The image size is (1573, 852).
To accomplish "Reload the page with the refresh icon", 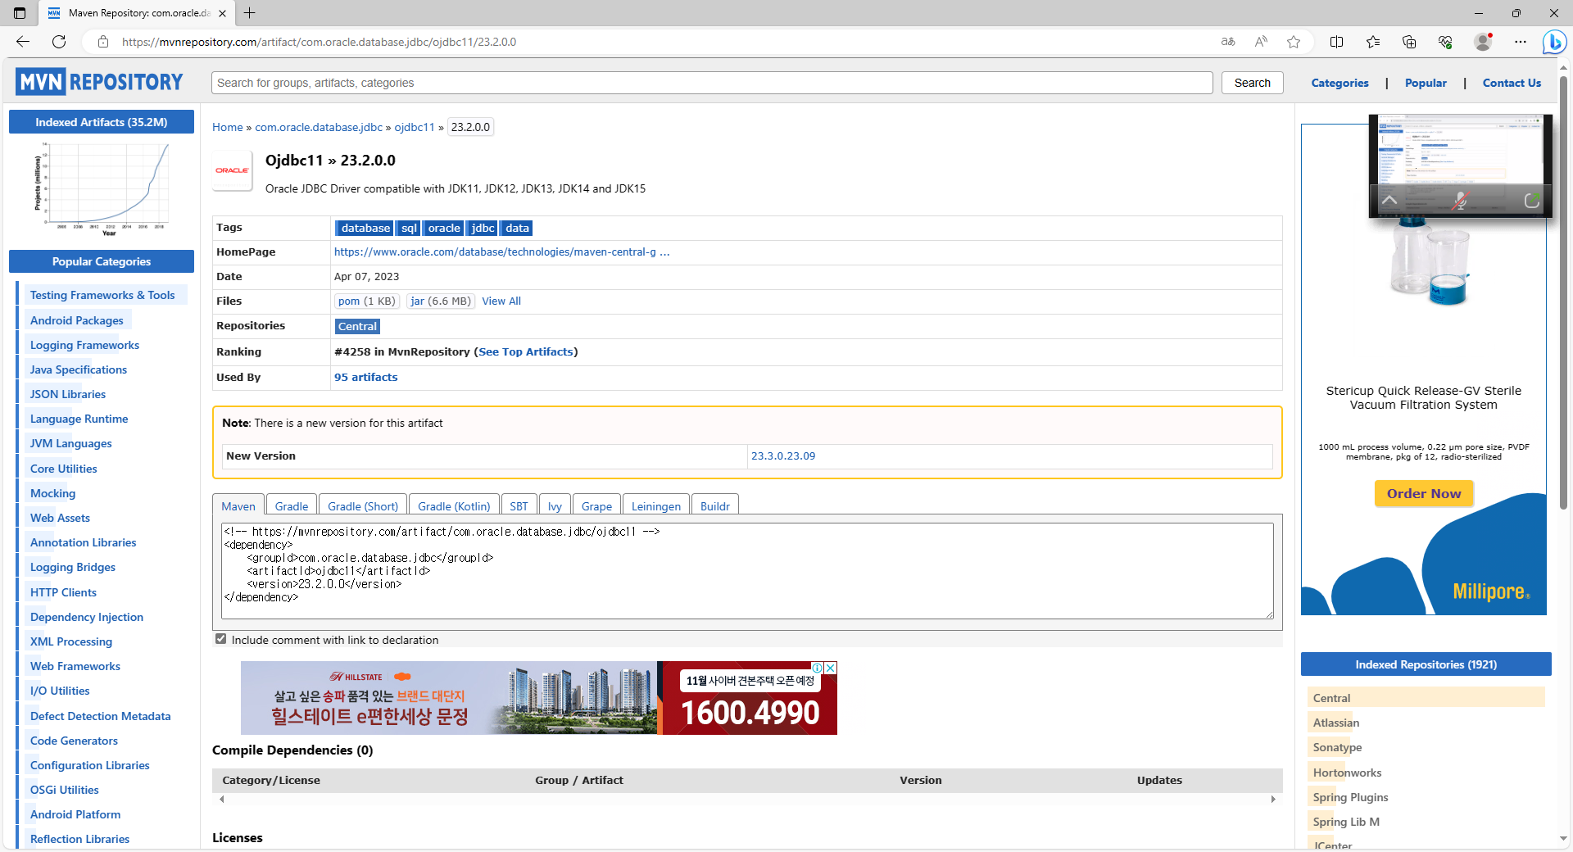I will pos(59,42).
